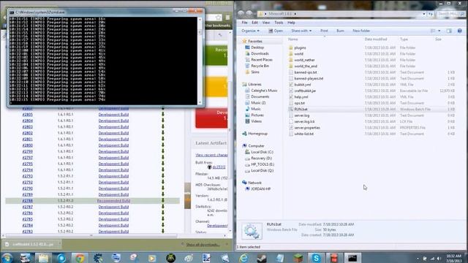The height and width of the screenshot is (263, 468).
Task: Switch to cmd window on taskbar
Action: pyautogui.click(x=352, y=258)
